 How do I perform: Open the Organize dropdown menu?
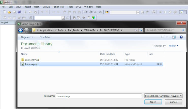coord(27,37)
